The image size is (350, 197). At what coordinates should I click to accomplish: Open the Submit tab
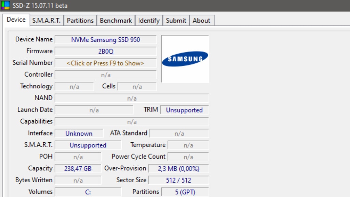click(176, 21)
